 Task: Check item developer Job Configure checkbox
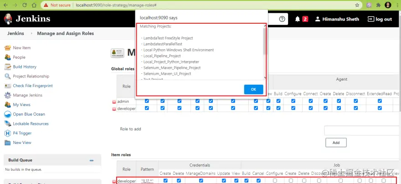click(x=275, y=180)
